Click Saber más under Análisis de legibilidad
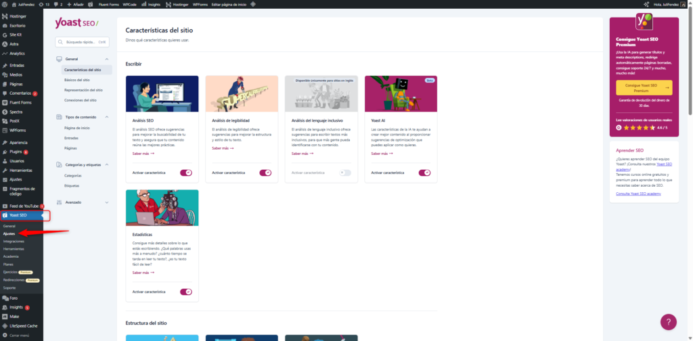The image size is (693, 341). coord(223,148)
